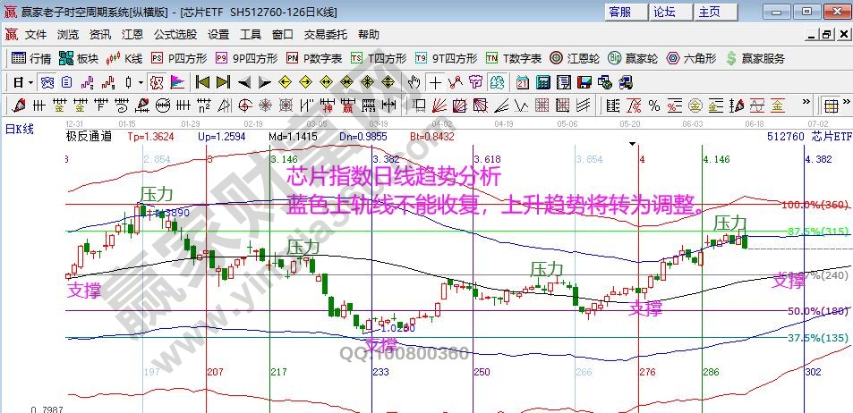
Task: Expand the 日 period dropdown arrow
Action: 30,82
